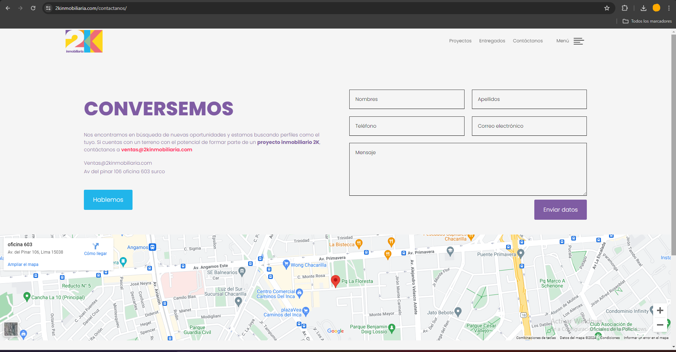This screenshot has width=676, height=352.
Task: Click the Luz del Sur Sucursal Chacarilla marker
Action: click(x=238, y=301)
